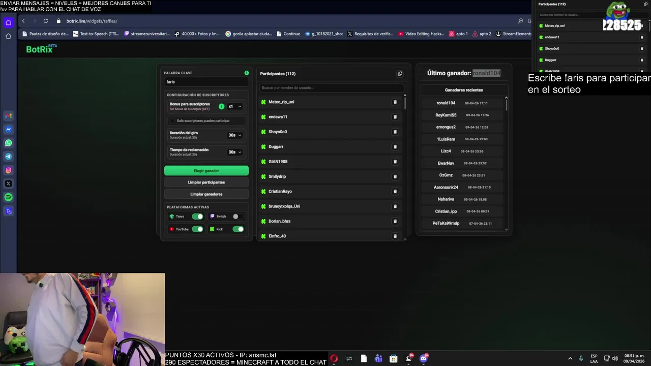Viewport: 651px width, 366px height.
Task: Click Limpiar participantes button
Action: click(x=206, y=182)
